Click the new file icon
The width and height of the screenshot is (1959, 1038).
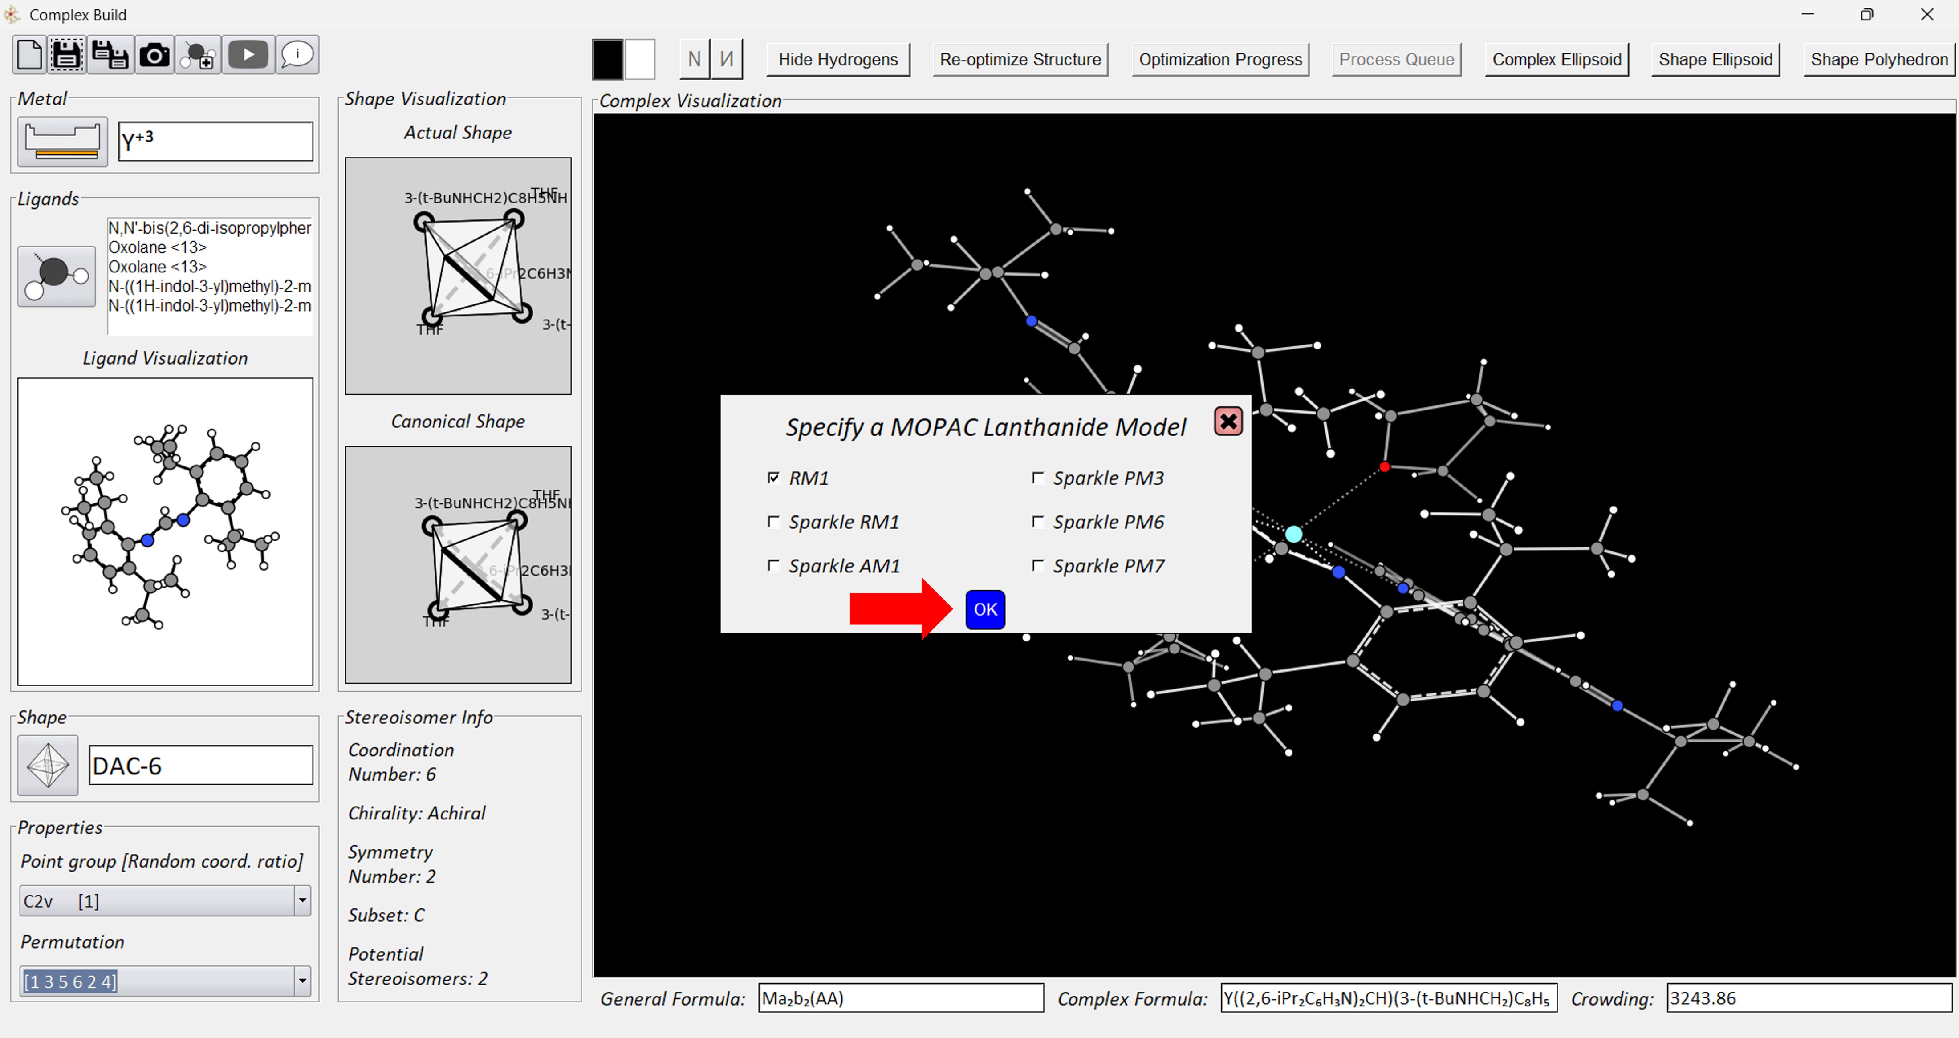30,55
